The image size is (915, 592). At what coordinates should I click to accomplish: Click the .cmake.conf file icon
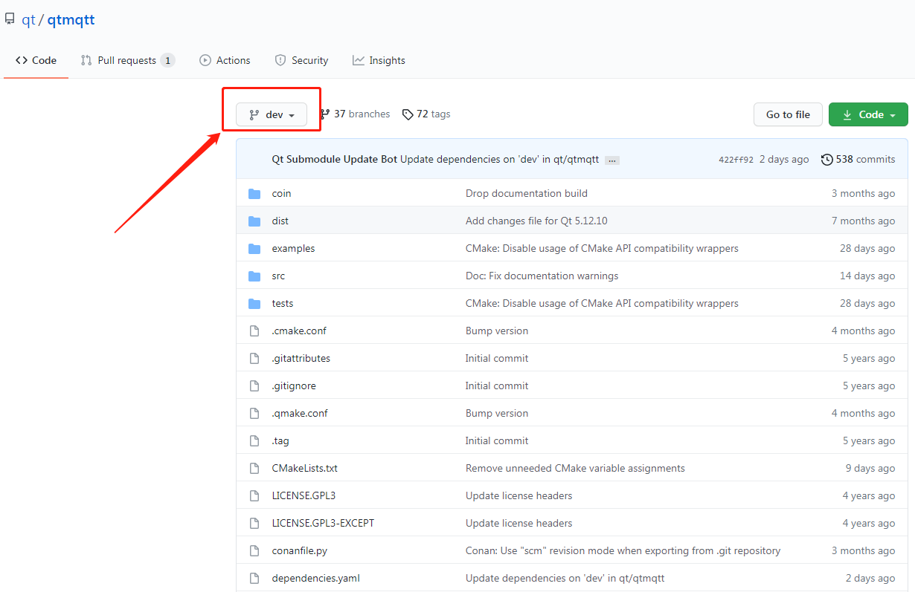point(254,331)
